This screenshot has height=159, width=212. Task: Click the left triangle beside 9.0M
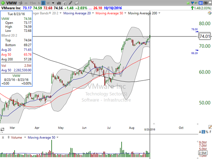(x=198, y=142)
